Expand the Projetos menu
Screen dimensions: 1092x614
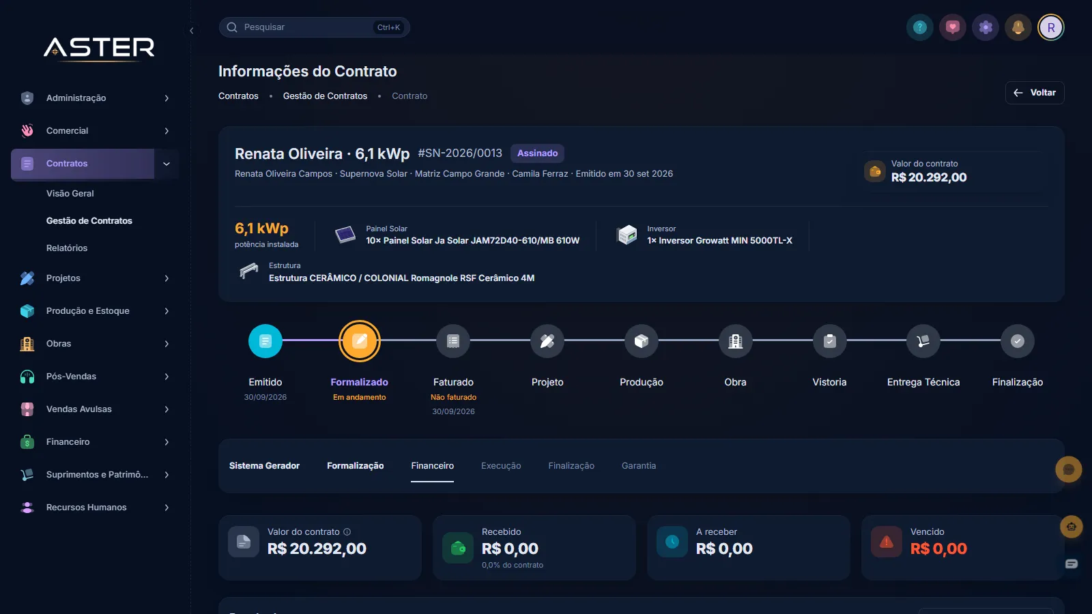click(x=95, y=278)
